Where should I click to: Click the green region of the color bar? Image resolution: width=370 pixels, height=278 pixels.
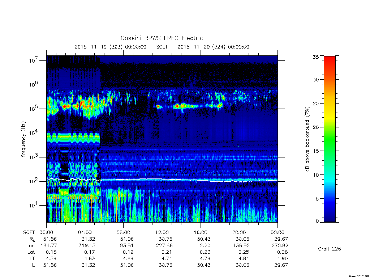click(330, 139)
